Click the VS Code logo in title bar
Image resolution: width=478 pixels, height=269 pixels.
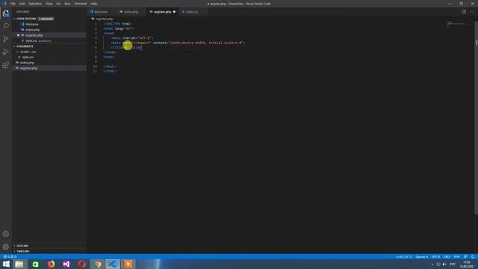pyautogui.click(x=4, y=4)
